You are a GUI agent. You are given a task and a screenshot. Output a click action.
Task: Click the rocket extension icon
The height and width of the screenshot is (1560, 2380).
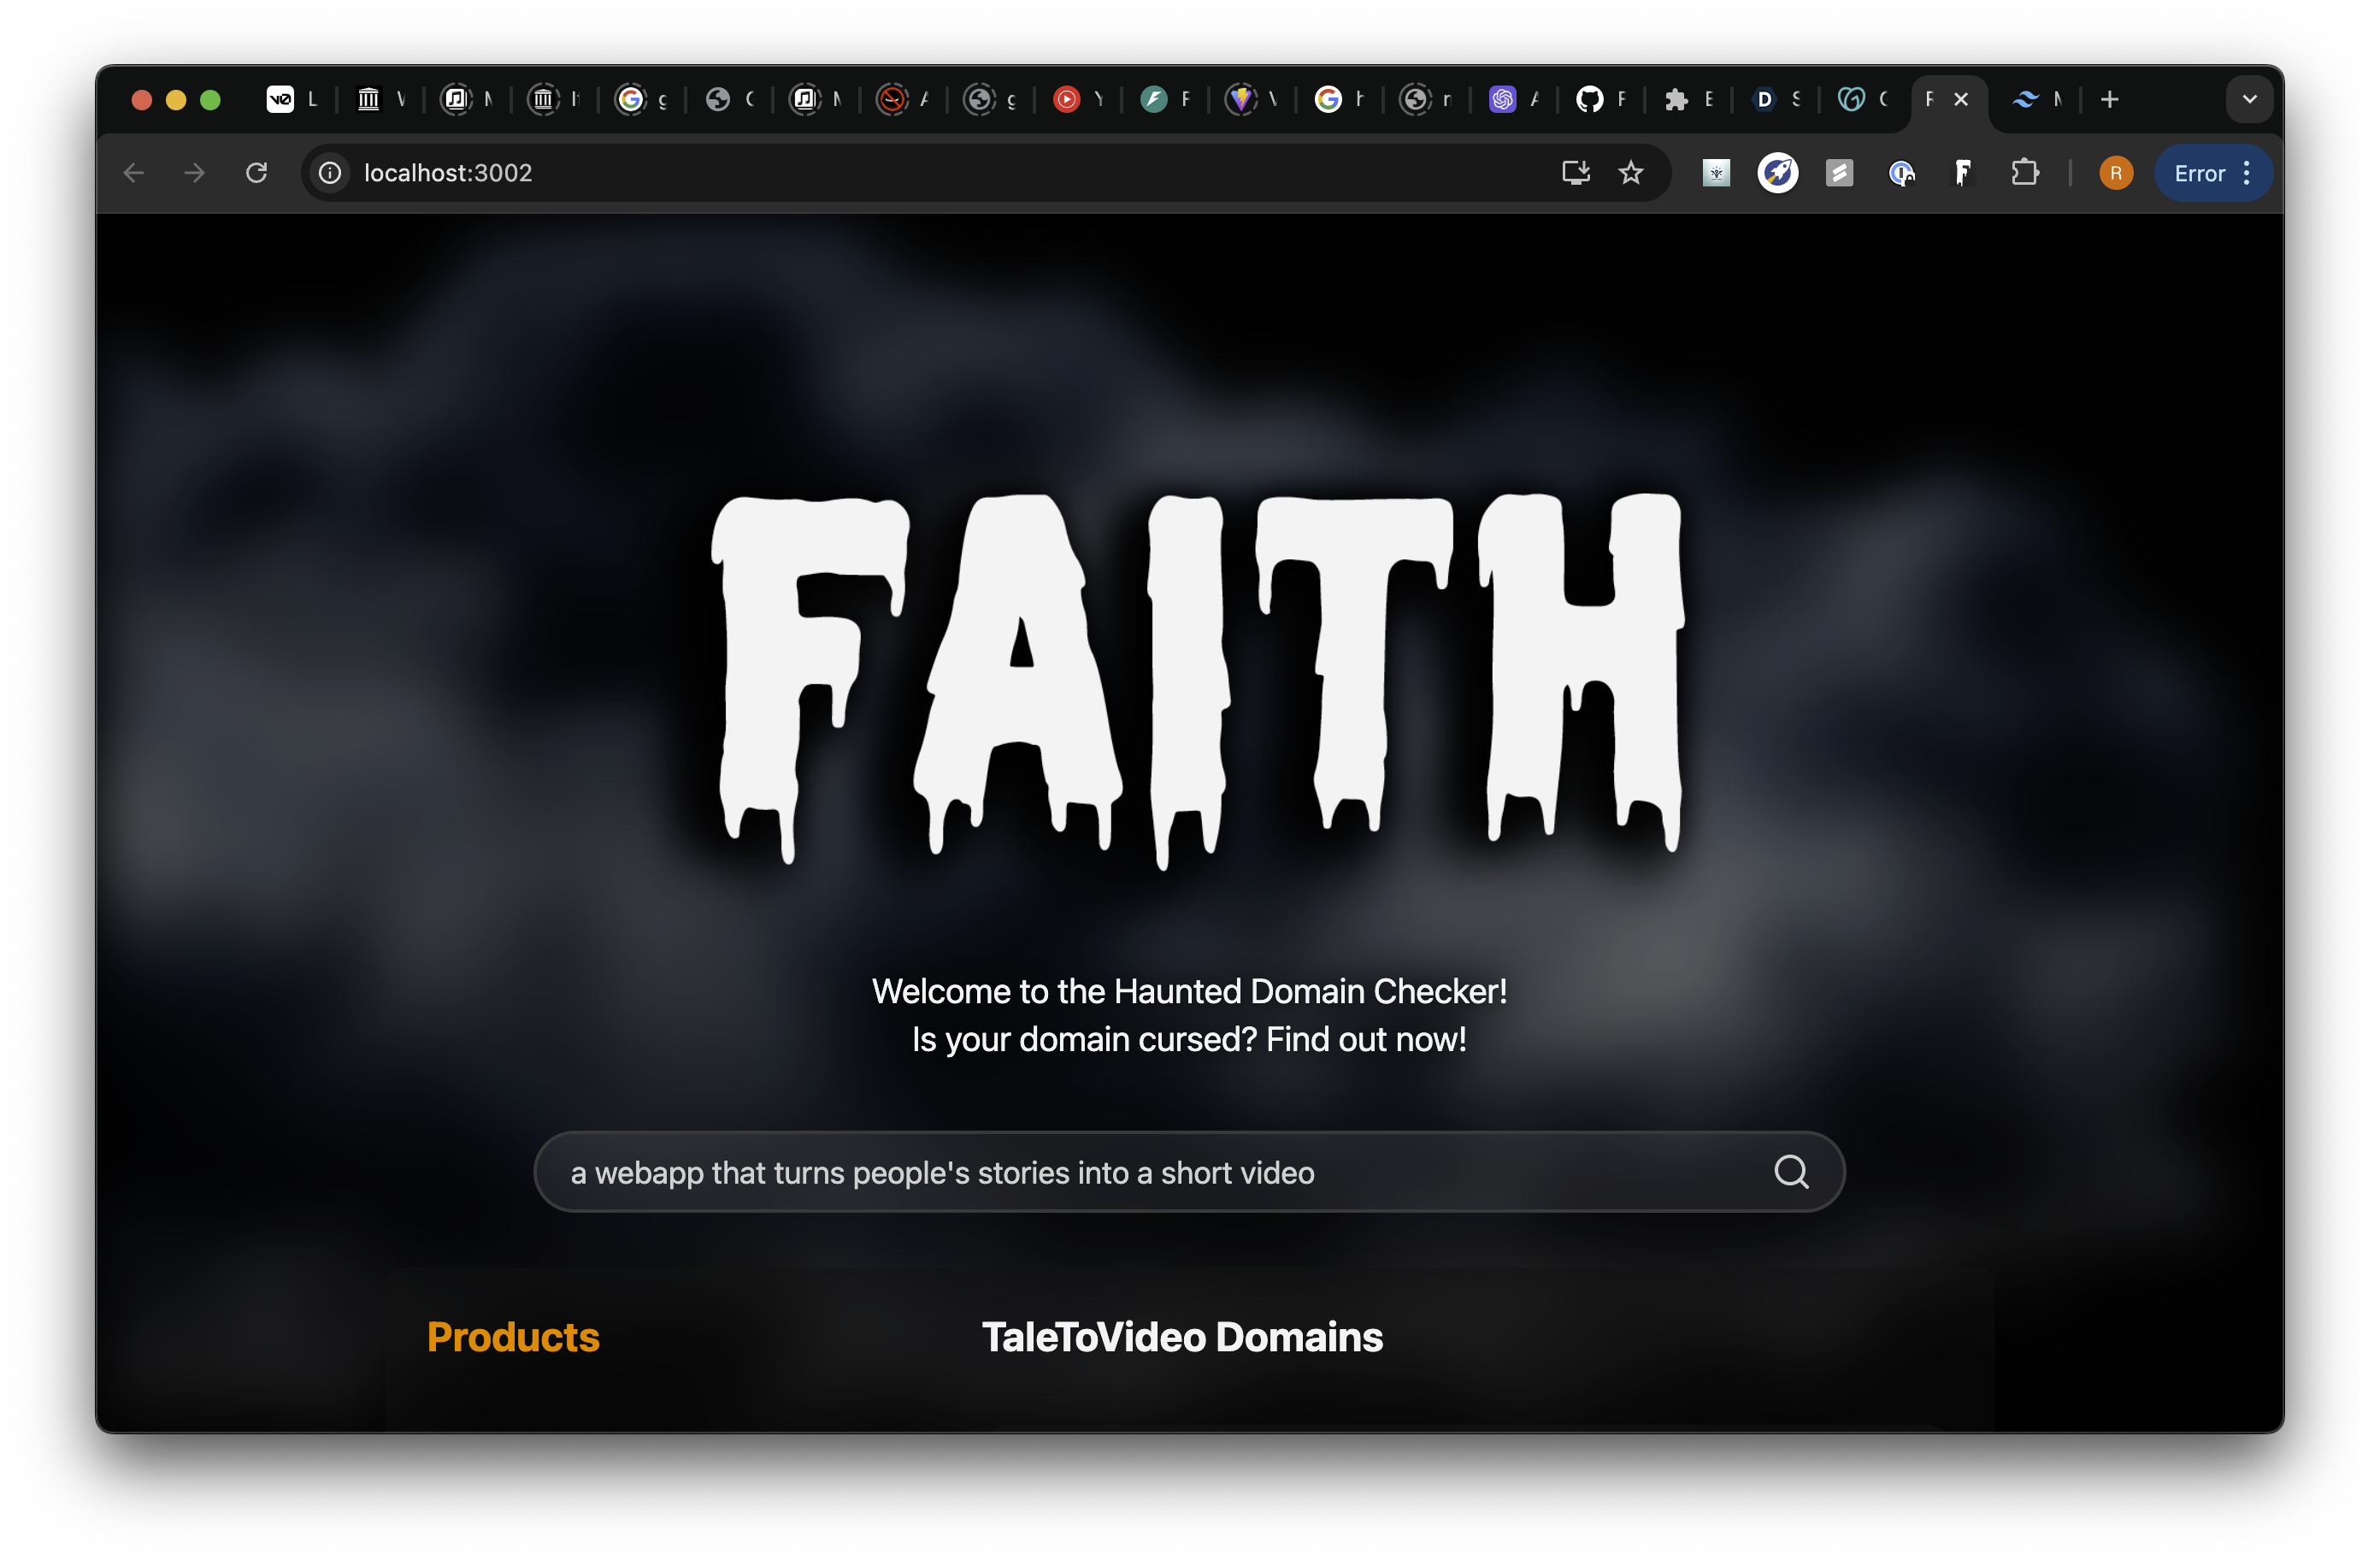click(x=1777, y=173)
